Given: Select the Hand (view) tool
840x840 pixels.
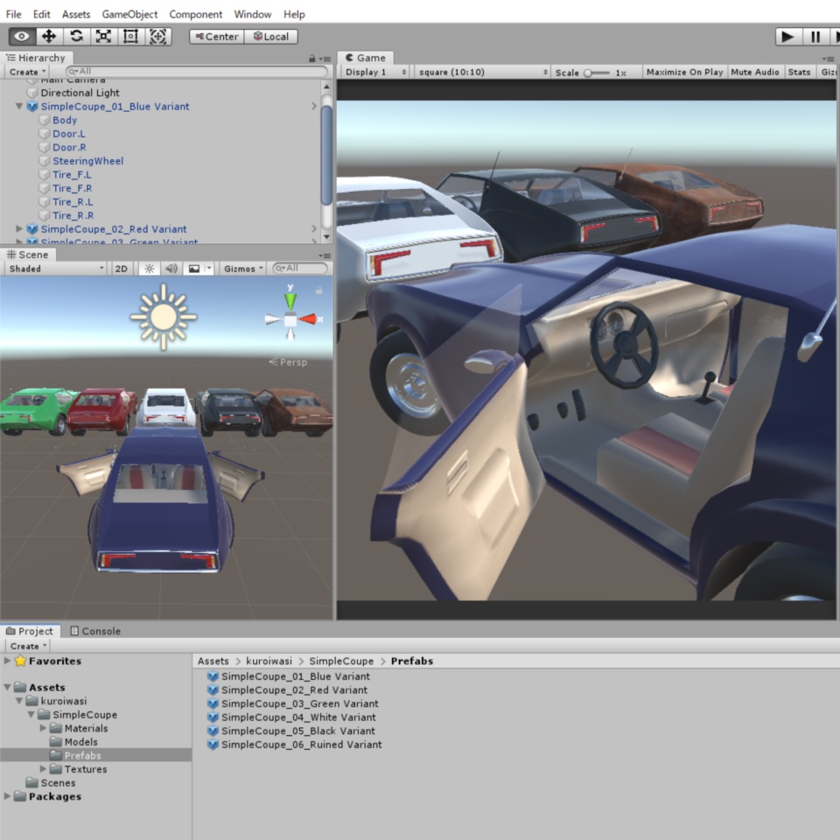Looking at the screenshot, I should [22, 37].
